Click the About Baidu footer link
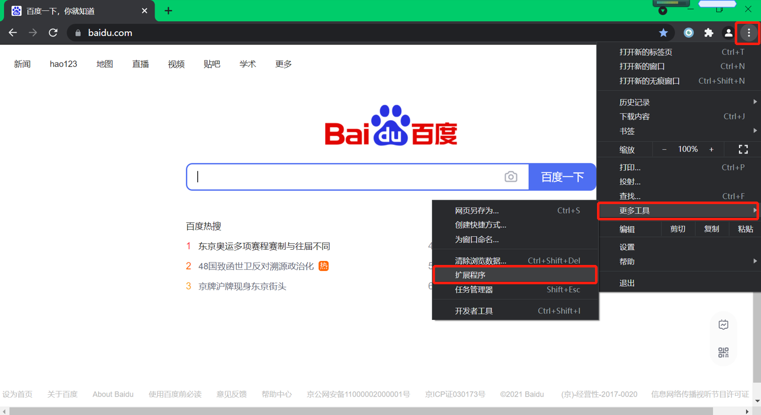761x415 pixels. 113,394
